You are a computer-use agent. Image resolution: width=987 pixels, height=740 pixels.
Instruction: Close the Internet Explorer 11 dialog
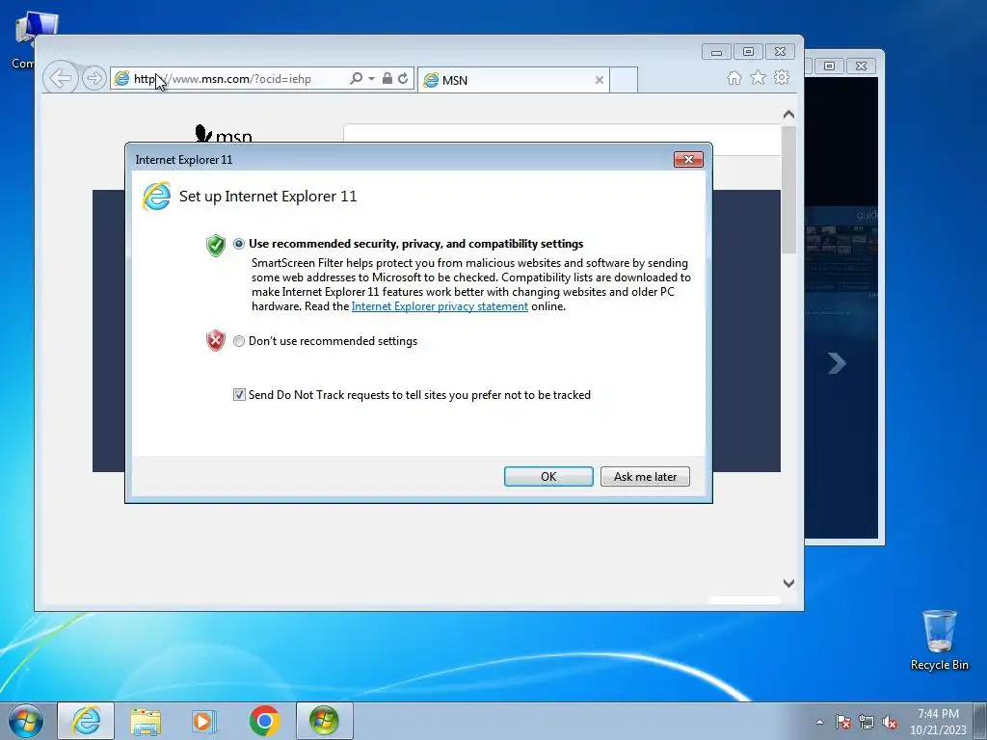pos(688,160)
